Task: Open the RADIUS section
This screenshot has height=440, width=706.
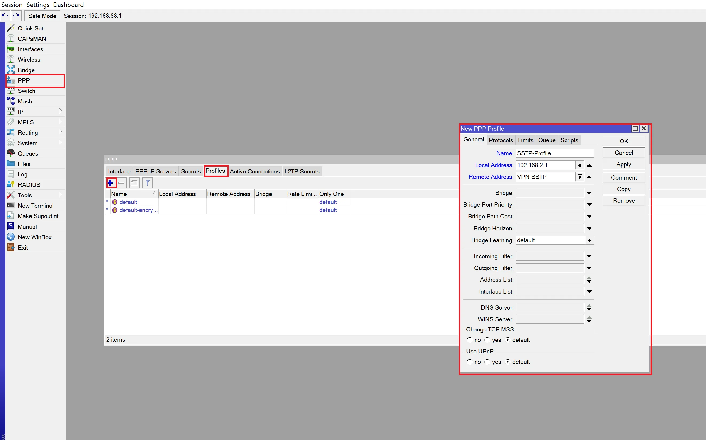Action: pyautogui.click(x=35, y=185)
